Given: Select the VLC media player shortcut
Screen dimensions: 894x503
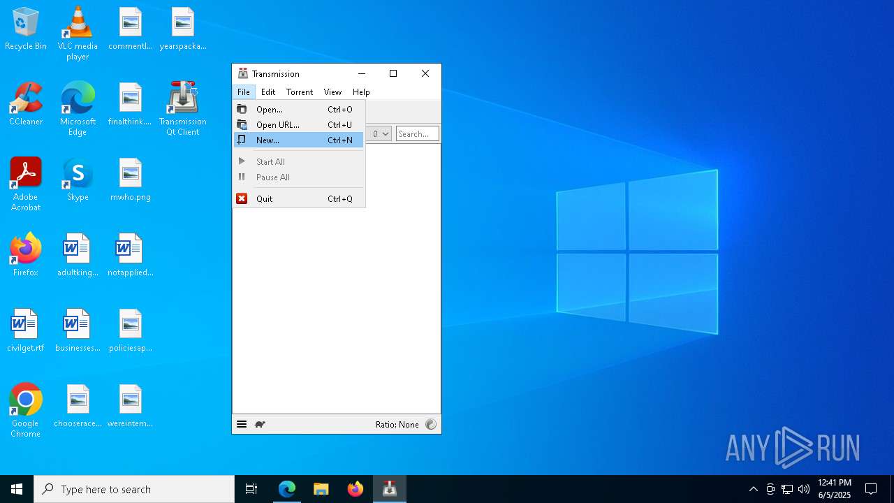Looking at the screenshot, I should click(x=78, y=34).
